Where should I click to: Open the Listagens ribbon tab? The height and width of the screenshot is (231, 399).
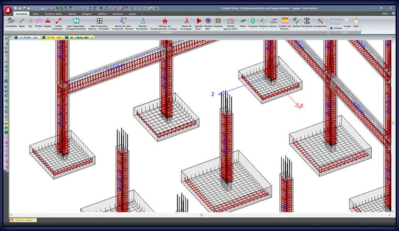coord(86,14)
